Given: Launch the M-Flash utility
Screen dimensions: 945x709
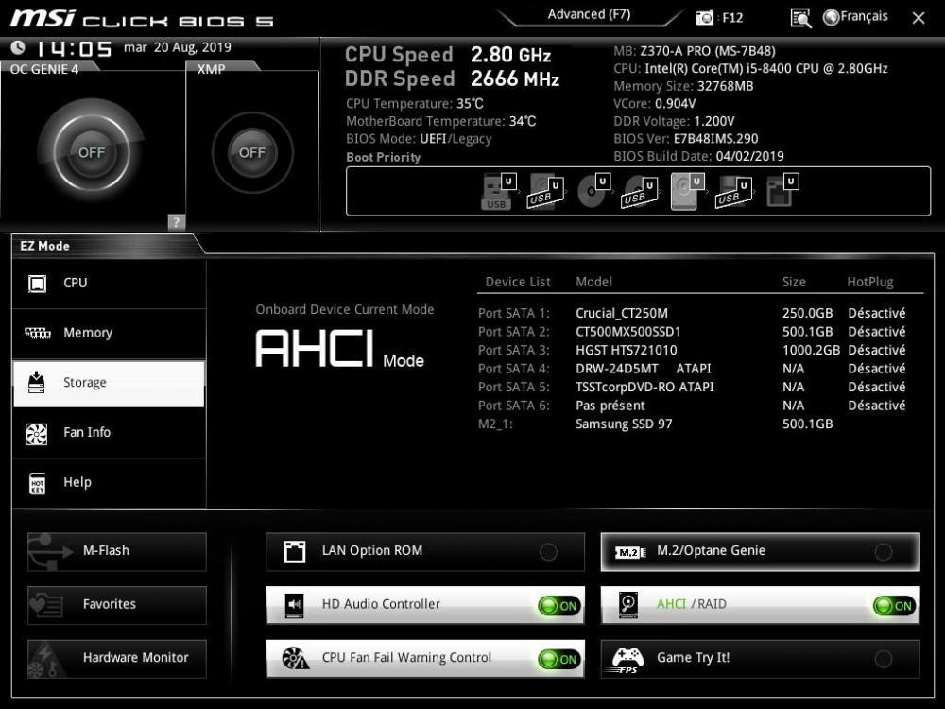Looking at the screenshot, I should click(x=116, y=551).
